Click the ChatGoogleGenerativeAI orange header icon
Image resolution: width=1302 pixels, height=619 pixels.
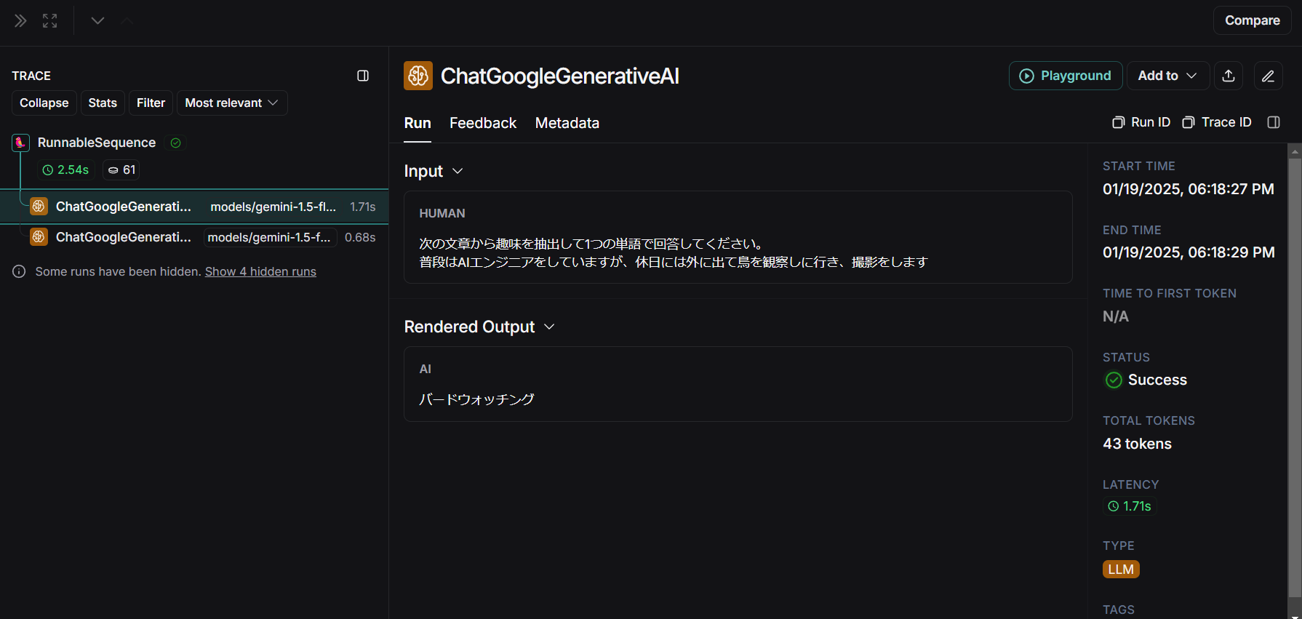418,76
